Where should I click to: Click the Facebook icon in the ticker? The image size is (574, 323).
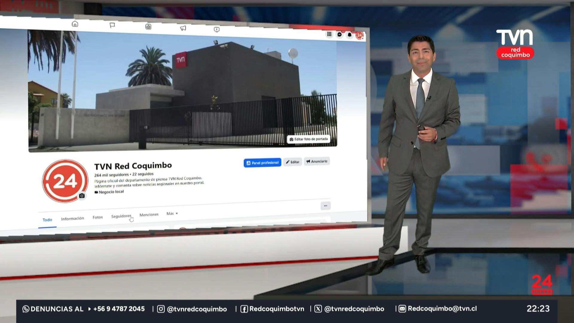[244, 309]
